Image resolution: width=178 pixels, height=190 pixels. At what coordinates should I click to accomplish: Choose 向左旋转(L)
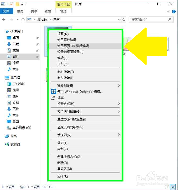[x=85, y=78]
